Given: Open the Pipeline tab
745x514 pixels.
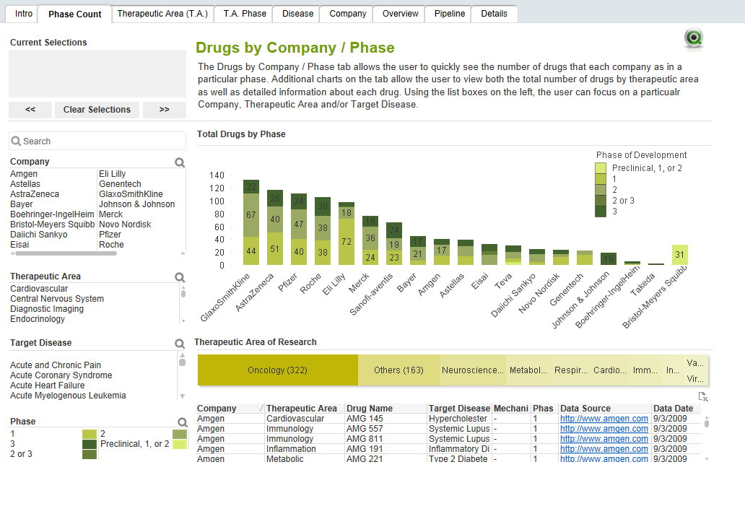Looking at the screenshot, I should coord(450,14).
